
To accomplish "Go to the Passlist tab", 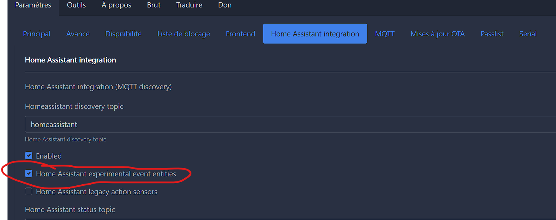I will 492,34.
